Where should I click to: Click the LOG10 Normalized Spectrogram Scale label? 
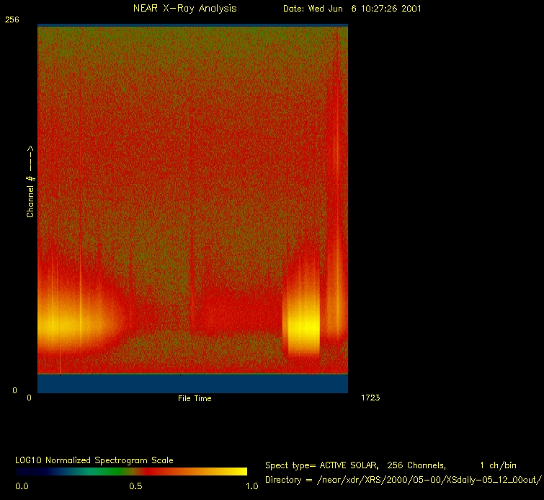(94, 460)
